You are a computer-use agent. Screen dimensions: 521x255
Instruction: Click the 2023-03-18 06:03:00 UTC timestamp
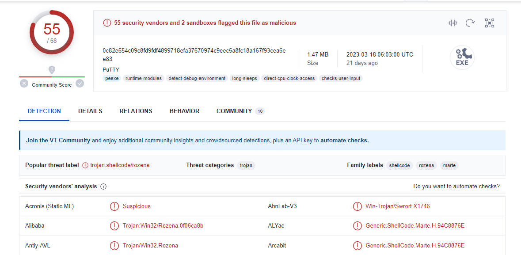pyautogui.click(x=380, y=54)
